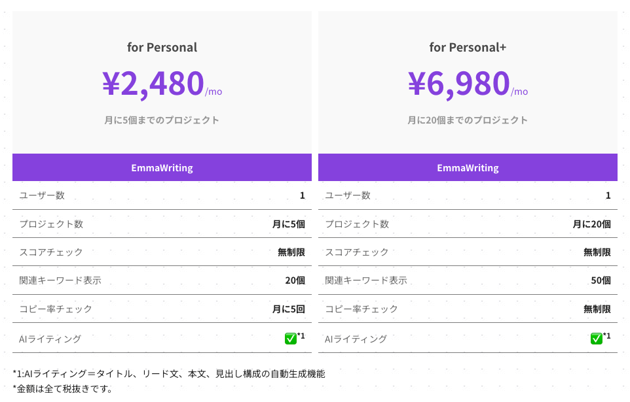Click the 月に20個までのプロジェクト description
The width and height of the screenshot is (630, 402).
coord(468,120)
